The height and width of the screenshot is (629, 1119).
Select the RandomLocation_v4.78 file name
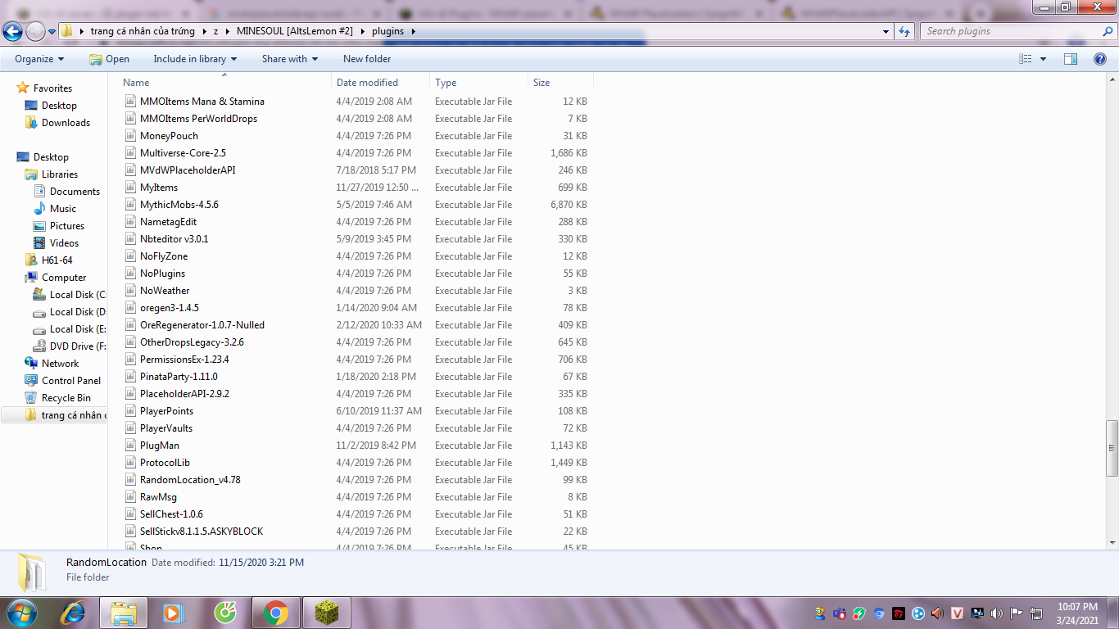(190, 480)
